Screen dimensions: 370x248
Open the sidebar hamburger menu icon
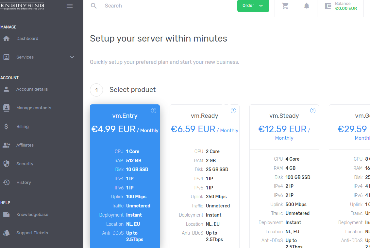pos(70,6)
